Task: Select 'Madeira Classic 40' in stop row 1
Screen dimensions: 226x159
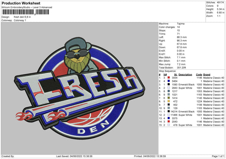Action: [x=214, y=78]
